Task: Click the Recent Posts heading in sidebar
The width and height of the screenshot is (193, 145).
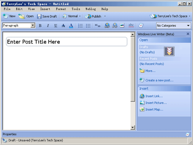Action: 148,59
